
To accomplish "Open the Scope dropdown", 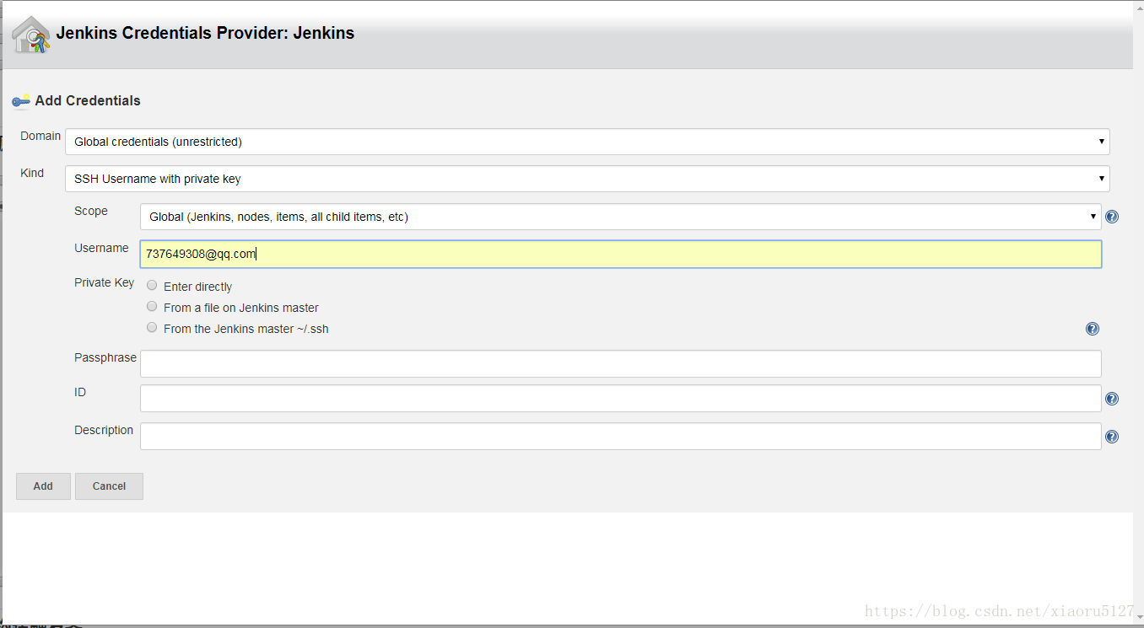I will [621, 217].
